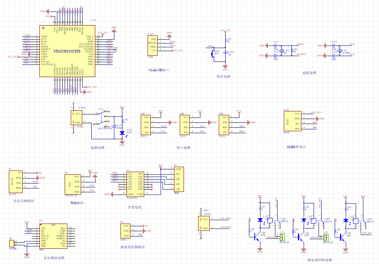Select the J_D2 relay indicator LED
The height and width of the screenshot is (264, 379).
(304, 220)
